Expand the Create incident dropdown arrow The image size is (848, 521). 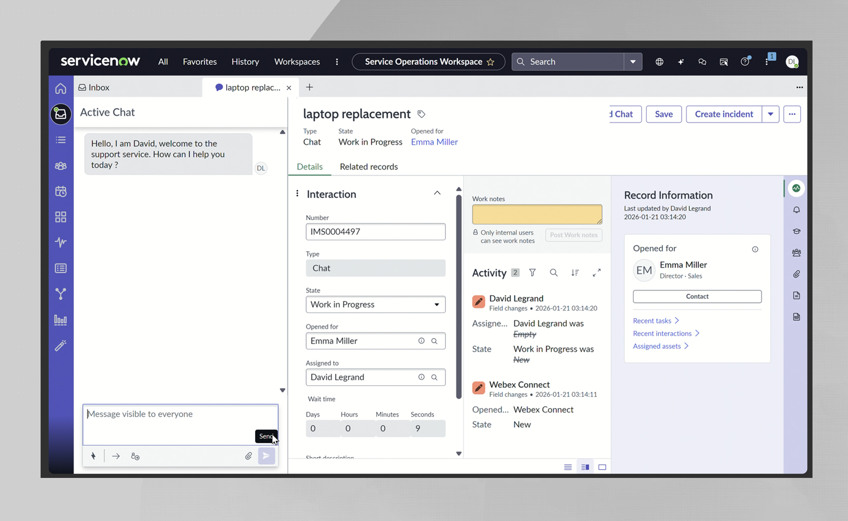tap(770, 114)
